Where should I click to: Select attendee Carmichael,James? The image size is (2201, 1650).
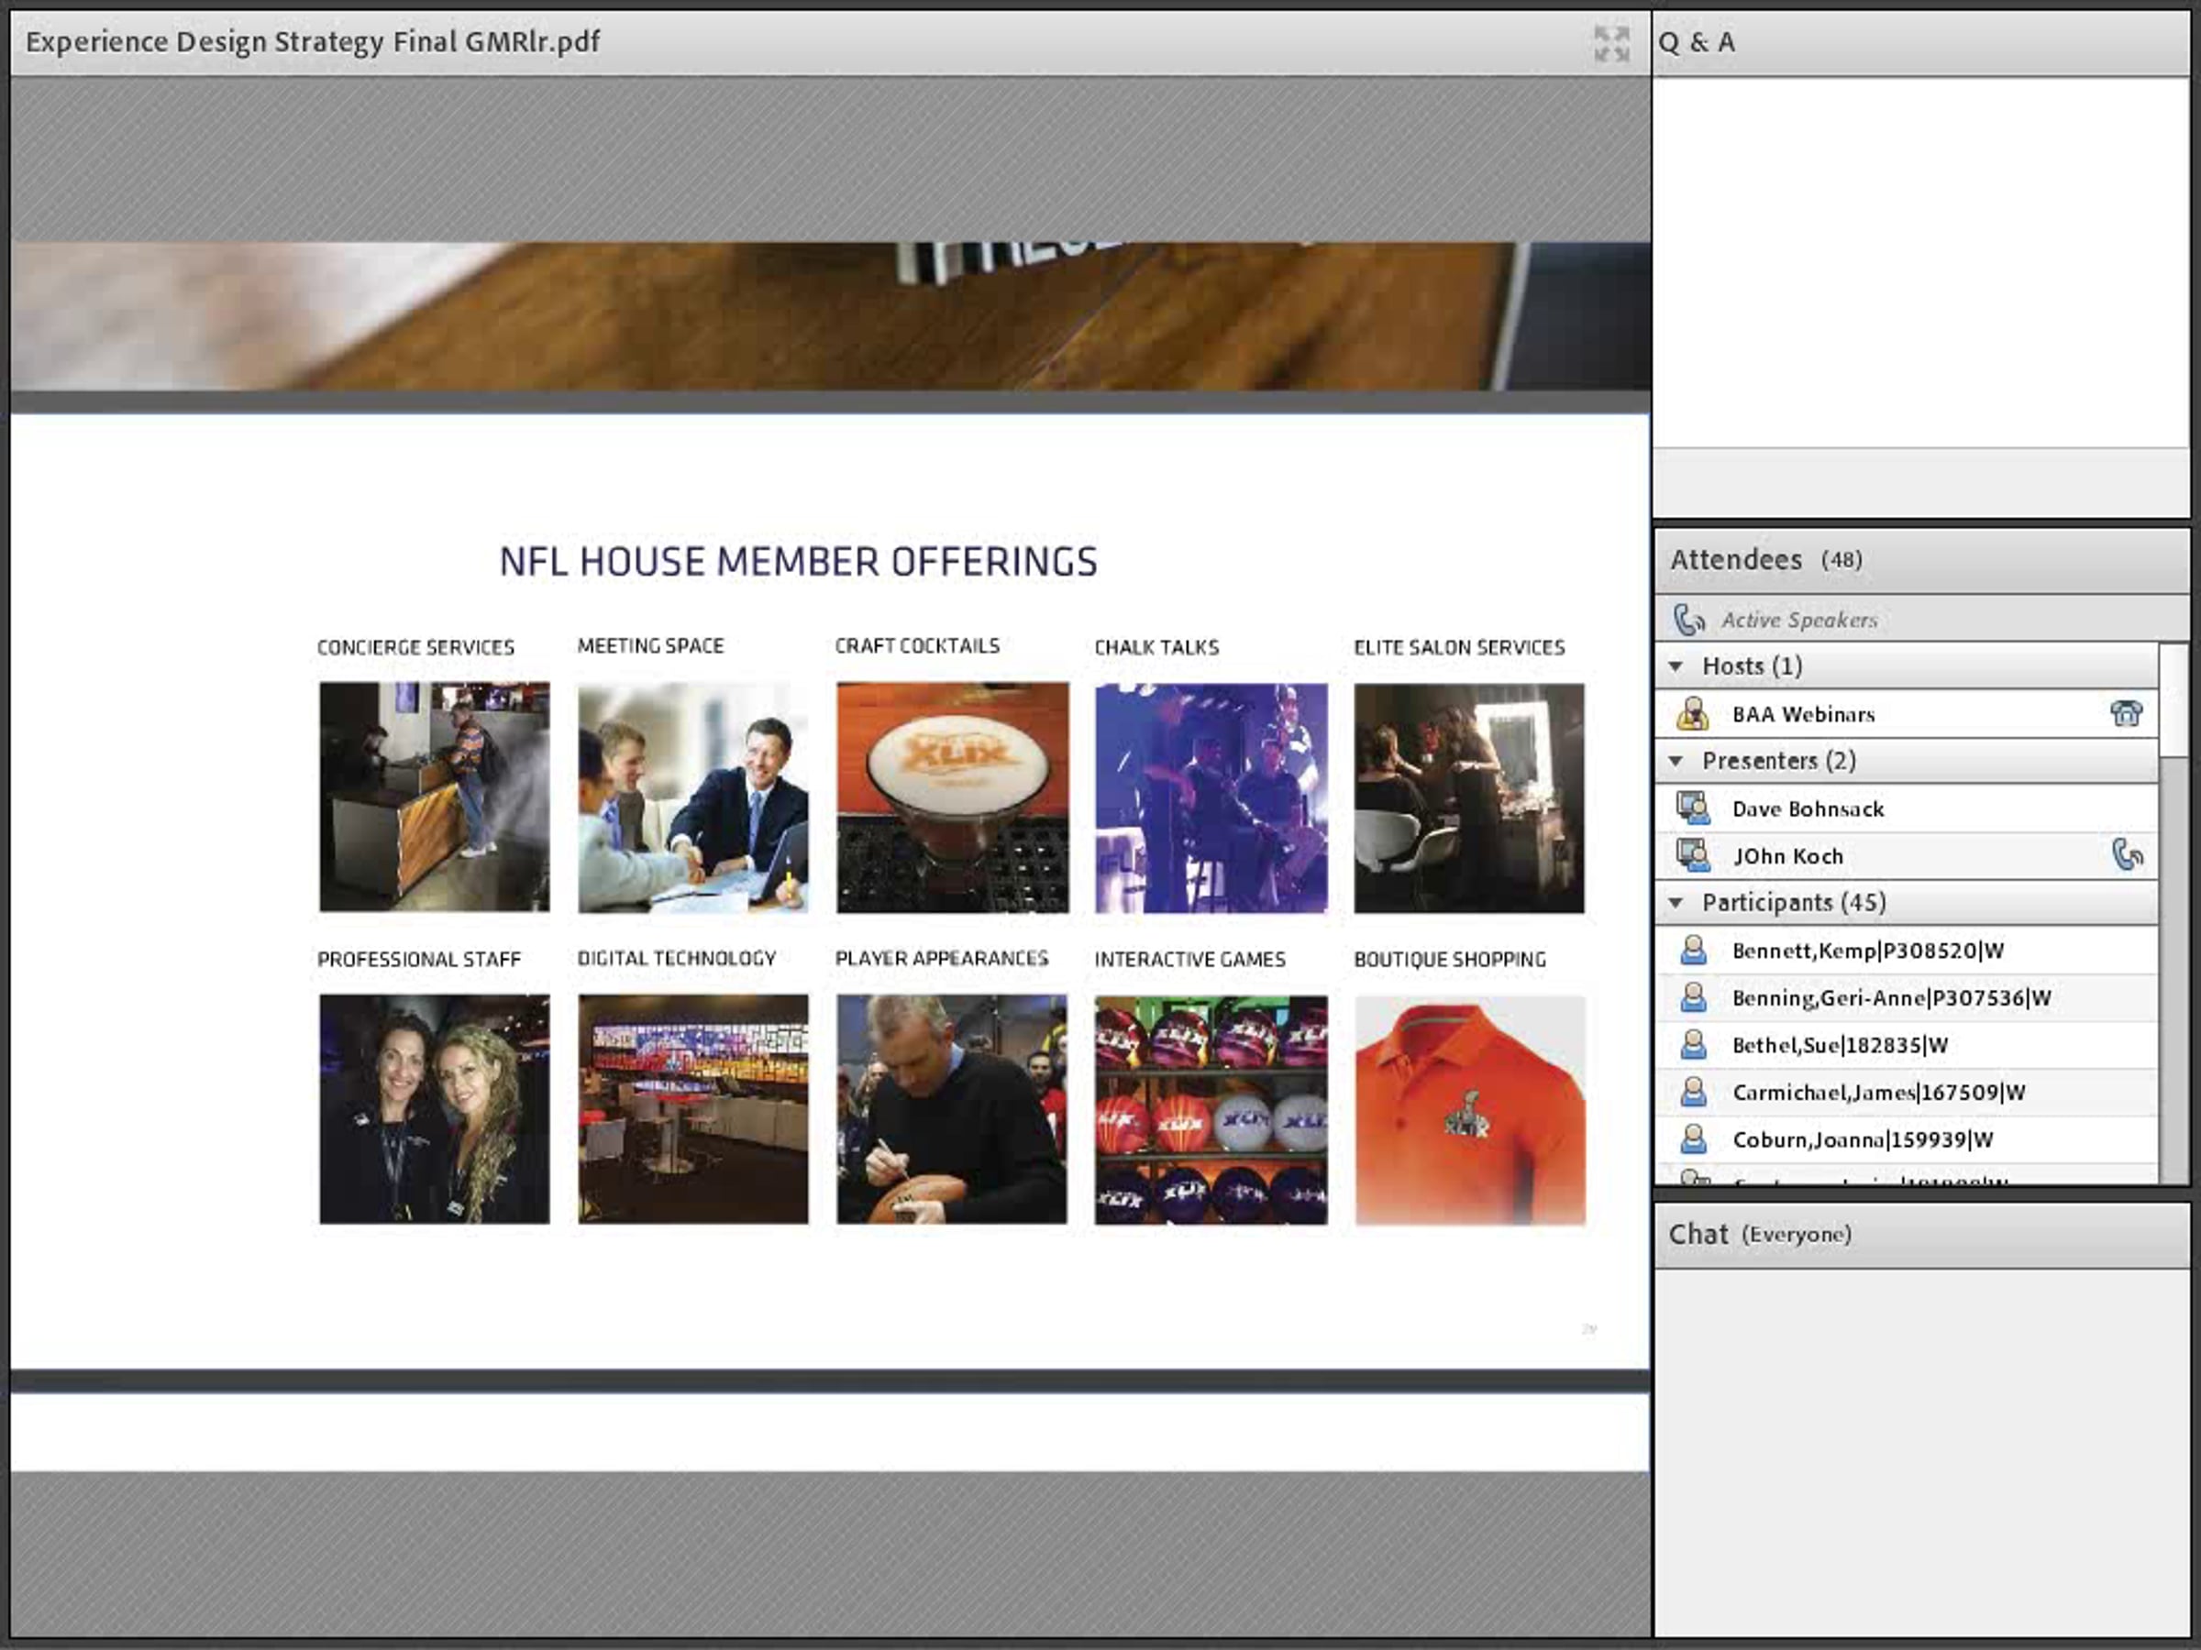[x=1877, y=1092]
